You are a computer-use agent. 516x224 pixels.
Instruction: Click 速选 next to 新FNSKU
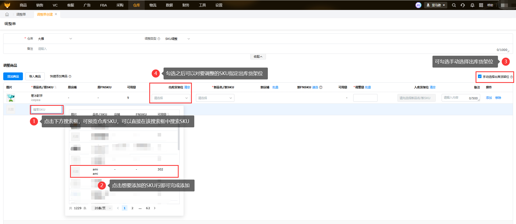tap(315, 87)
